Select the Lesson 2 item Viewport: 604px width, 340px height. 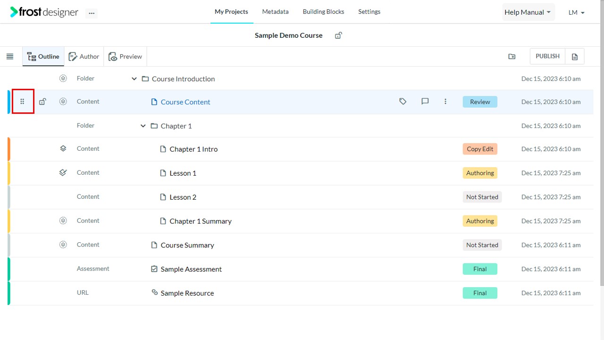coord(183,197)
